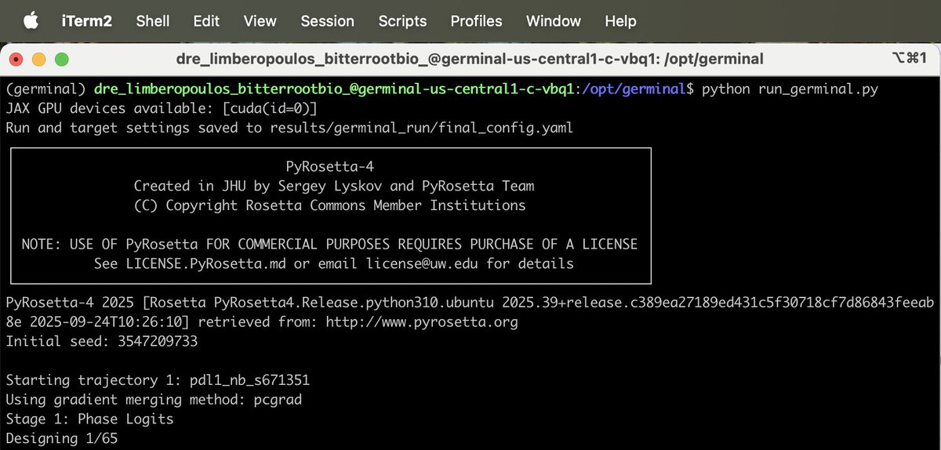This screenshot has width=941, height=450.
Task: Close the terminal window with red button
Action: click(17, 59)
